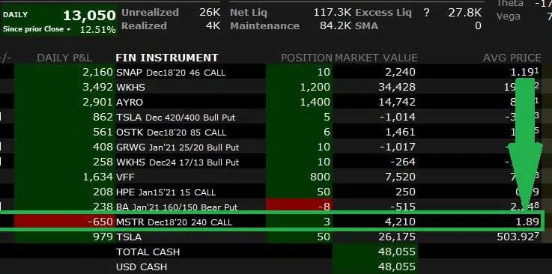Click the Unrealized 26K value

point(210,13)
